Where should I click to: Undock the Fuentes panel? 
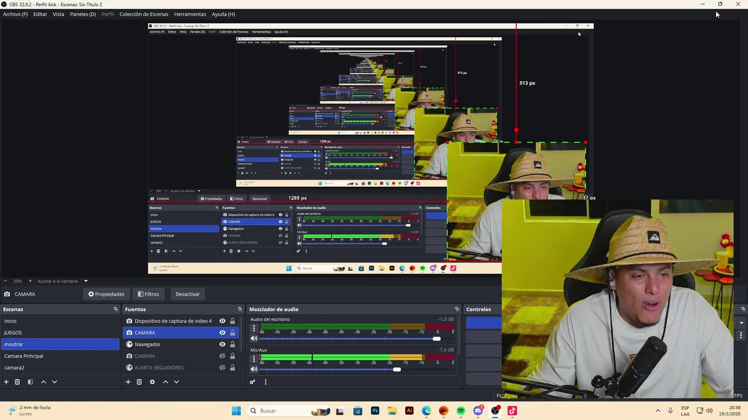[240, 309]
